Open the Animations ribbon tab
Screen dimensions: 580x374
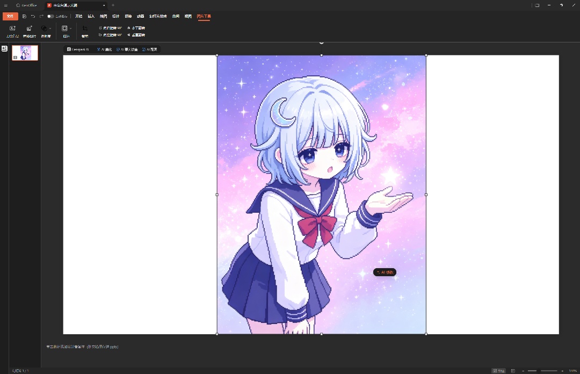pyautogui.click(x=140, y=16)
